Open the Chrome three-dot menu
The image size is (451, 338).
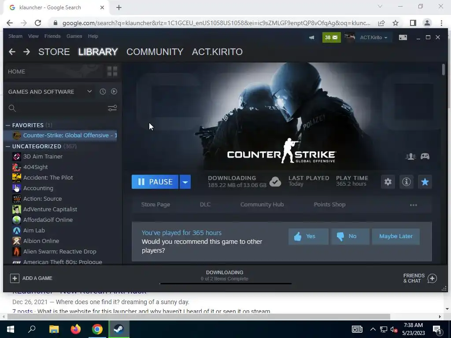(x=441, y=23)
